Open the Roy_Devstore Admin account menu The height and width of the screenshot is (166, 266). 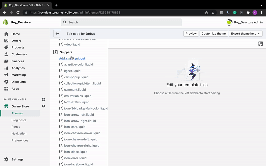[x=244, y=22]
